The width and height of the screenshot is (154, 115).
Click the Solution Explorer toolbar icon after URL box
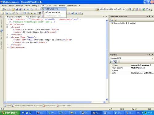coord(130,9)
